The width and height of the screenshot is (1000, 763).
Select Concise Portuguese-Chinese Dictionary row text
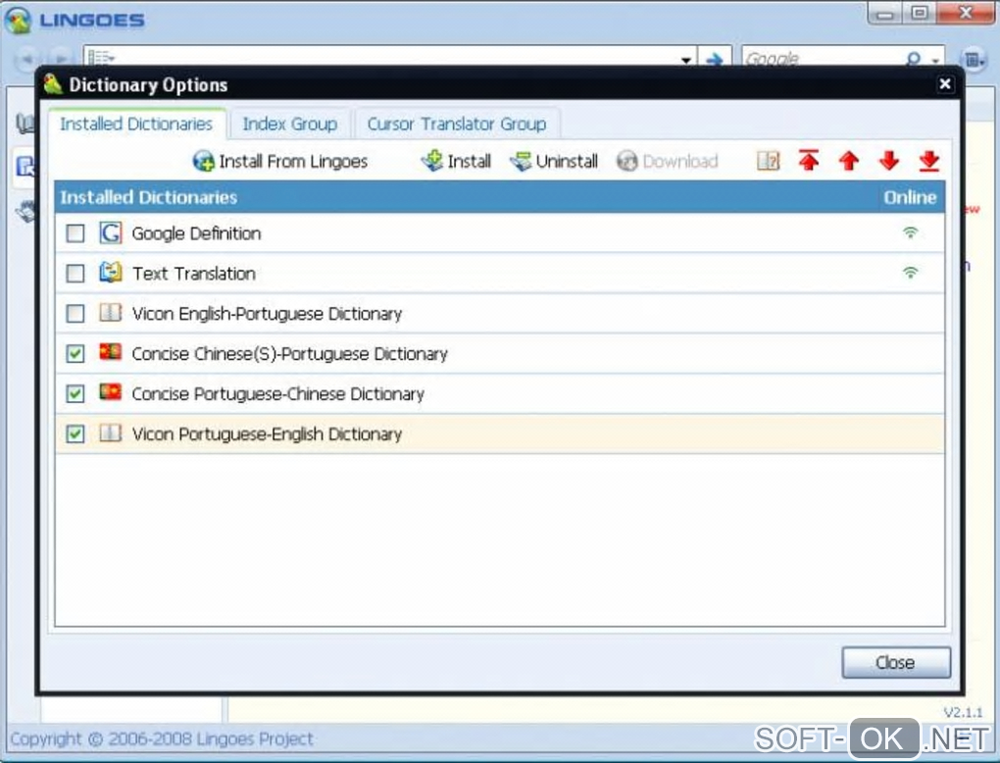(x=278, y=394)
